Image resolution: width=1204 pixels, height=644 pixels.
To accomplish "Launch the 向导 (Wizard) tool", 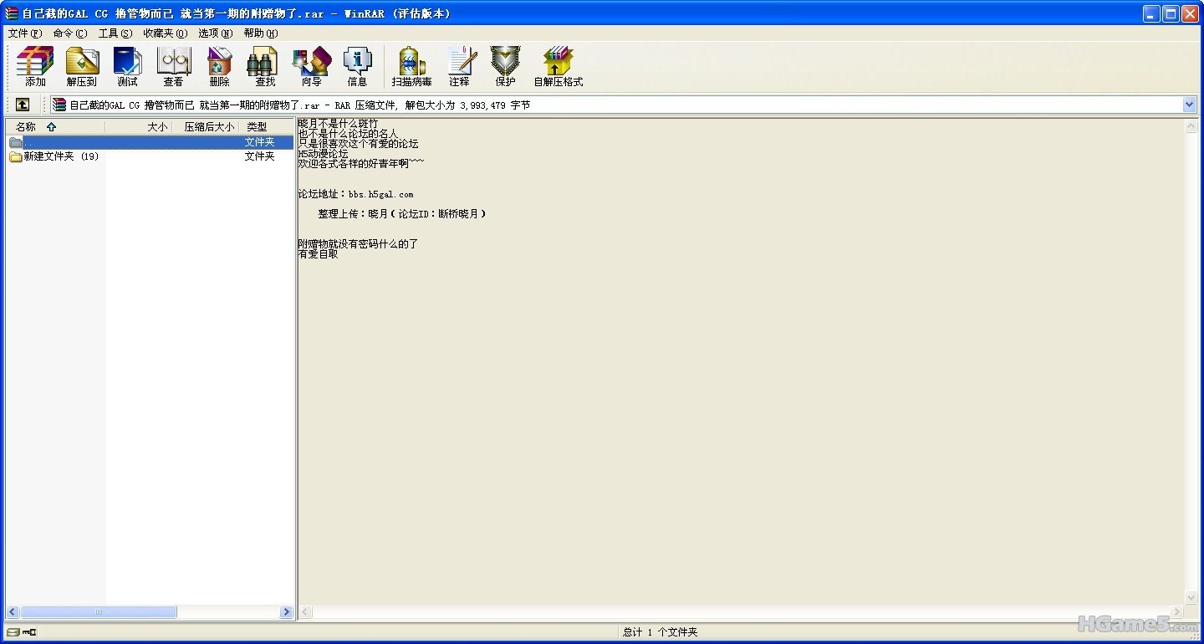I will [x=311, y=67].
